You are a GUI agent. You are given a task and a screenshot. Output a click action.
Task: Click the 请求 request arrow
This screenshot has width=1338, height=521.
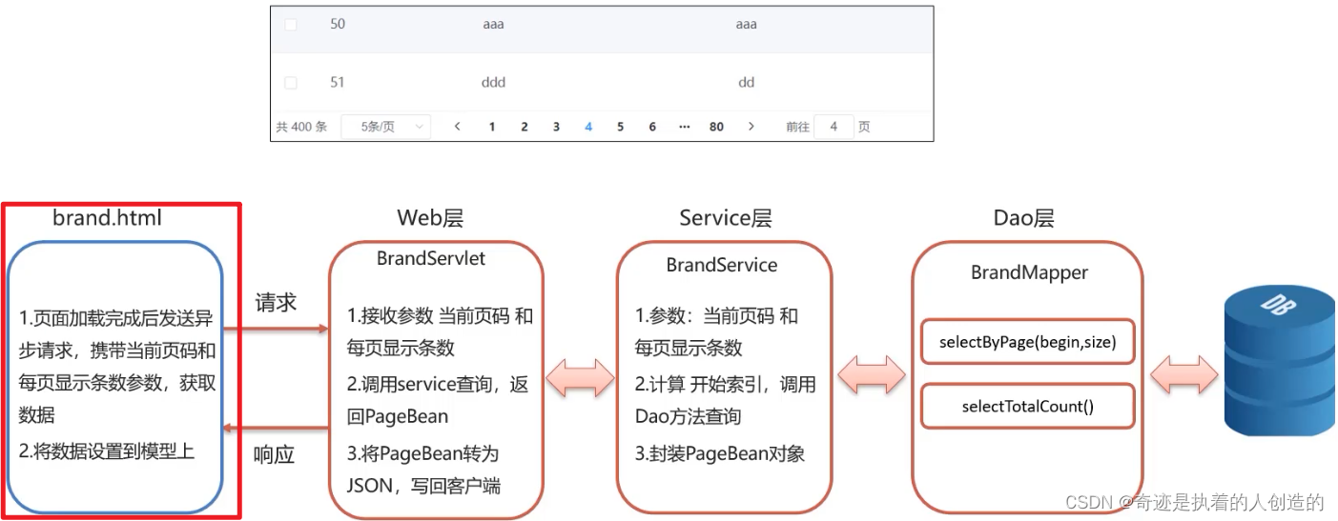pyautogui.click(x=276, y=330)
